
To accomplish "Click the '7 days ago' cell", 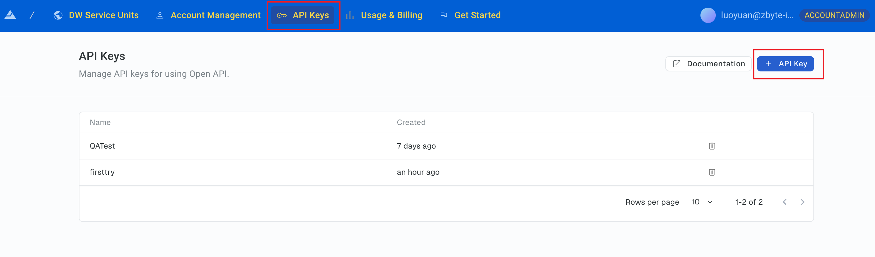I will [x=416, y=146].
